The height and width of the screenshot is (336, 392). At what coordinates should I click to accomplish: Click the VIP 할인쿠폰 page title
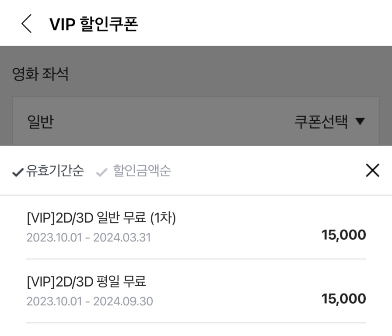(94, 24)
